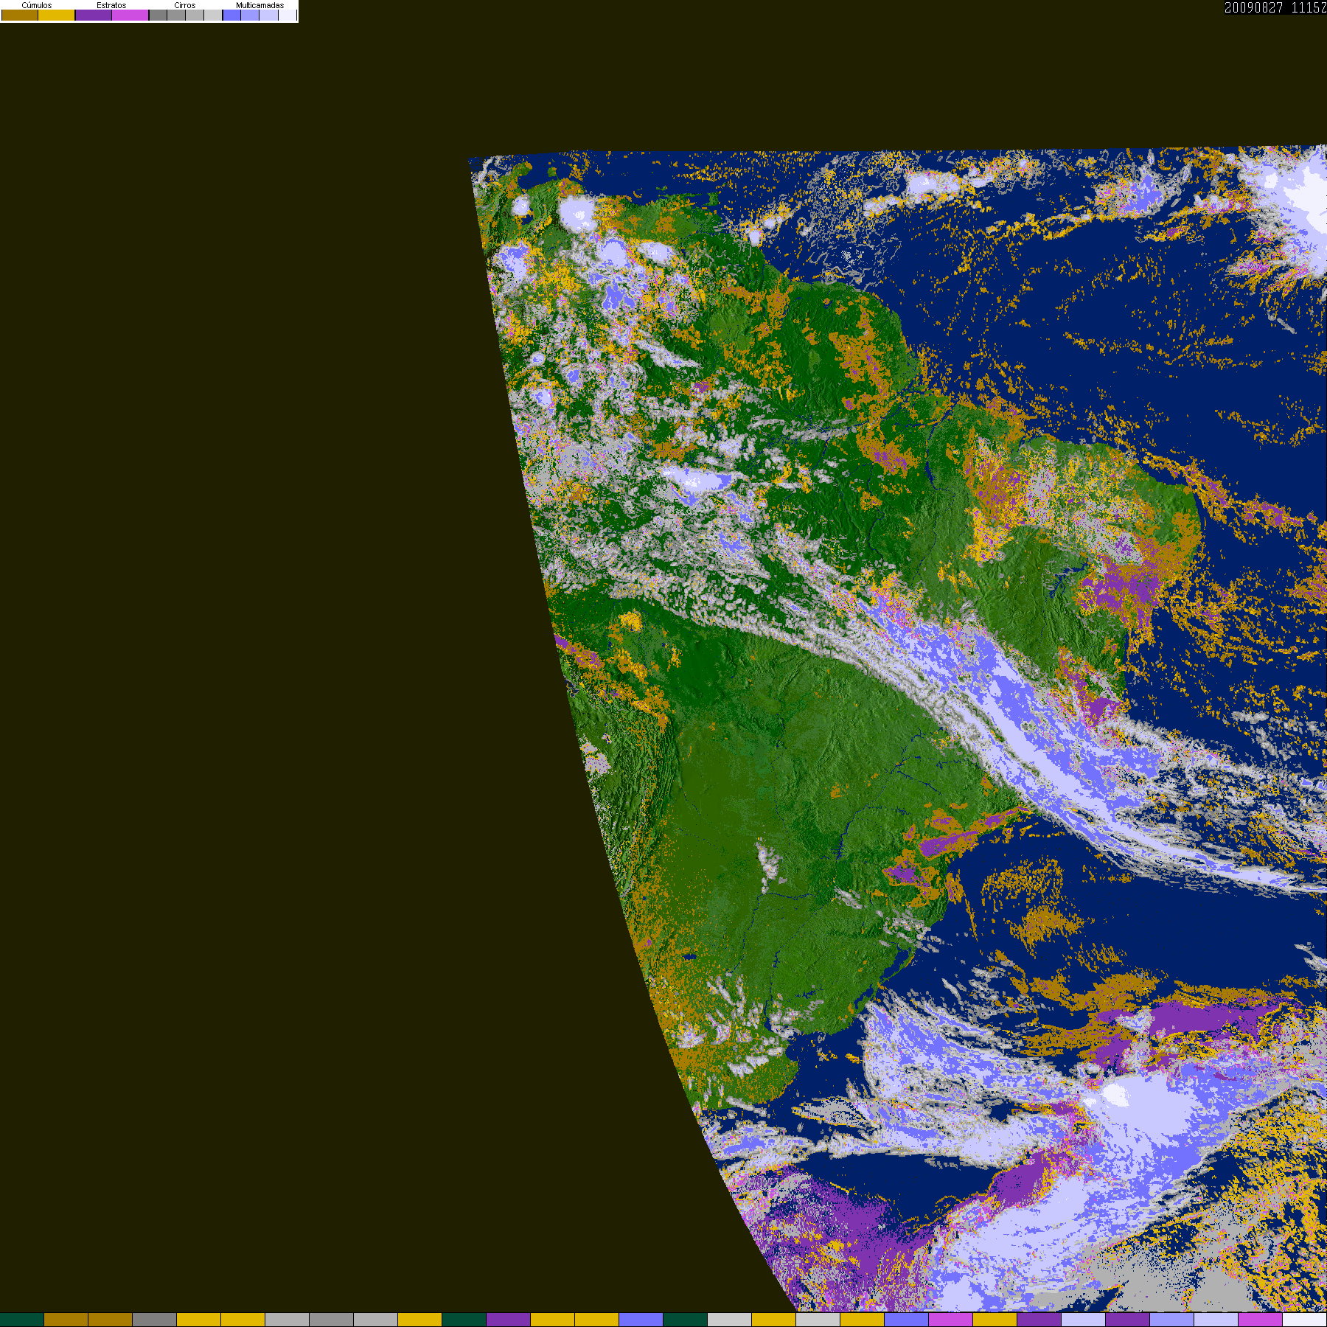Click the yellow Cúmulos legend swatch
This screenshot has width=1327, height=1327.
[x=57, y=15]
